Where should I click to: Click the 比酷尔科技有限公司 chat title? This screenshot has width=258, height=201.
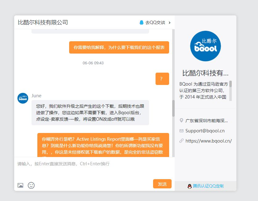click(43, 22)
